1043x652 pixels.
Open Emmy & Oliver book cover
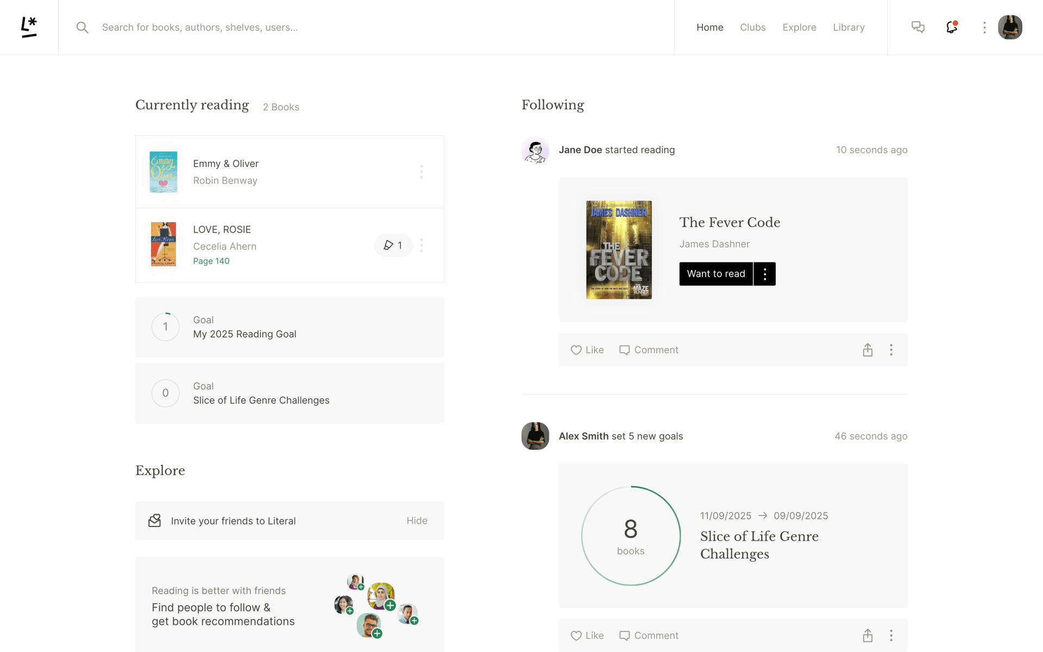point(163,172)
